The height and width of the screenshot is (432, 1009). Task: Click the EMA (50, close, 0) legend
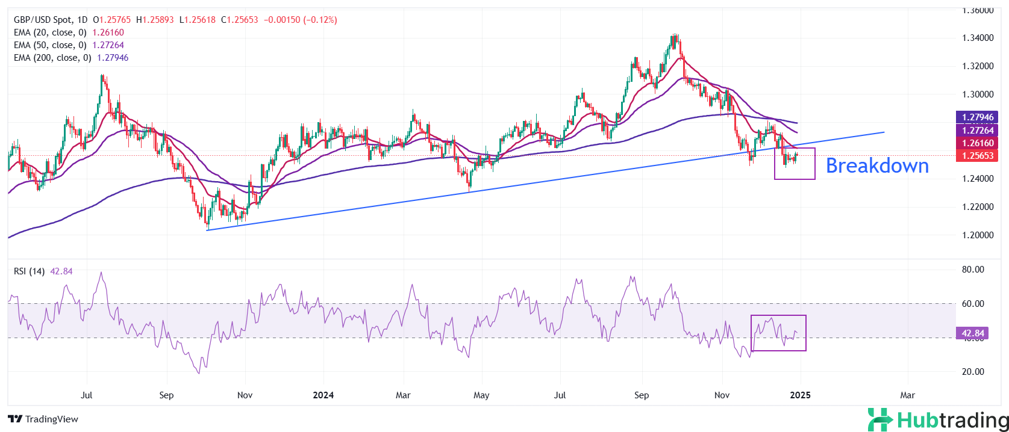coord(50,45)
